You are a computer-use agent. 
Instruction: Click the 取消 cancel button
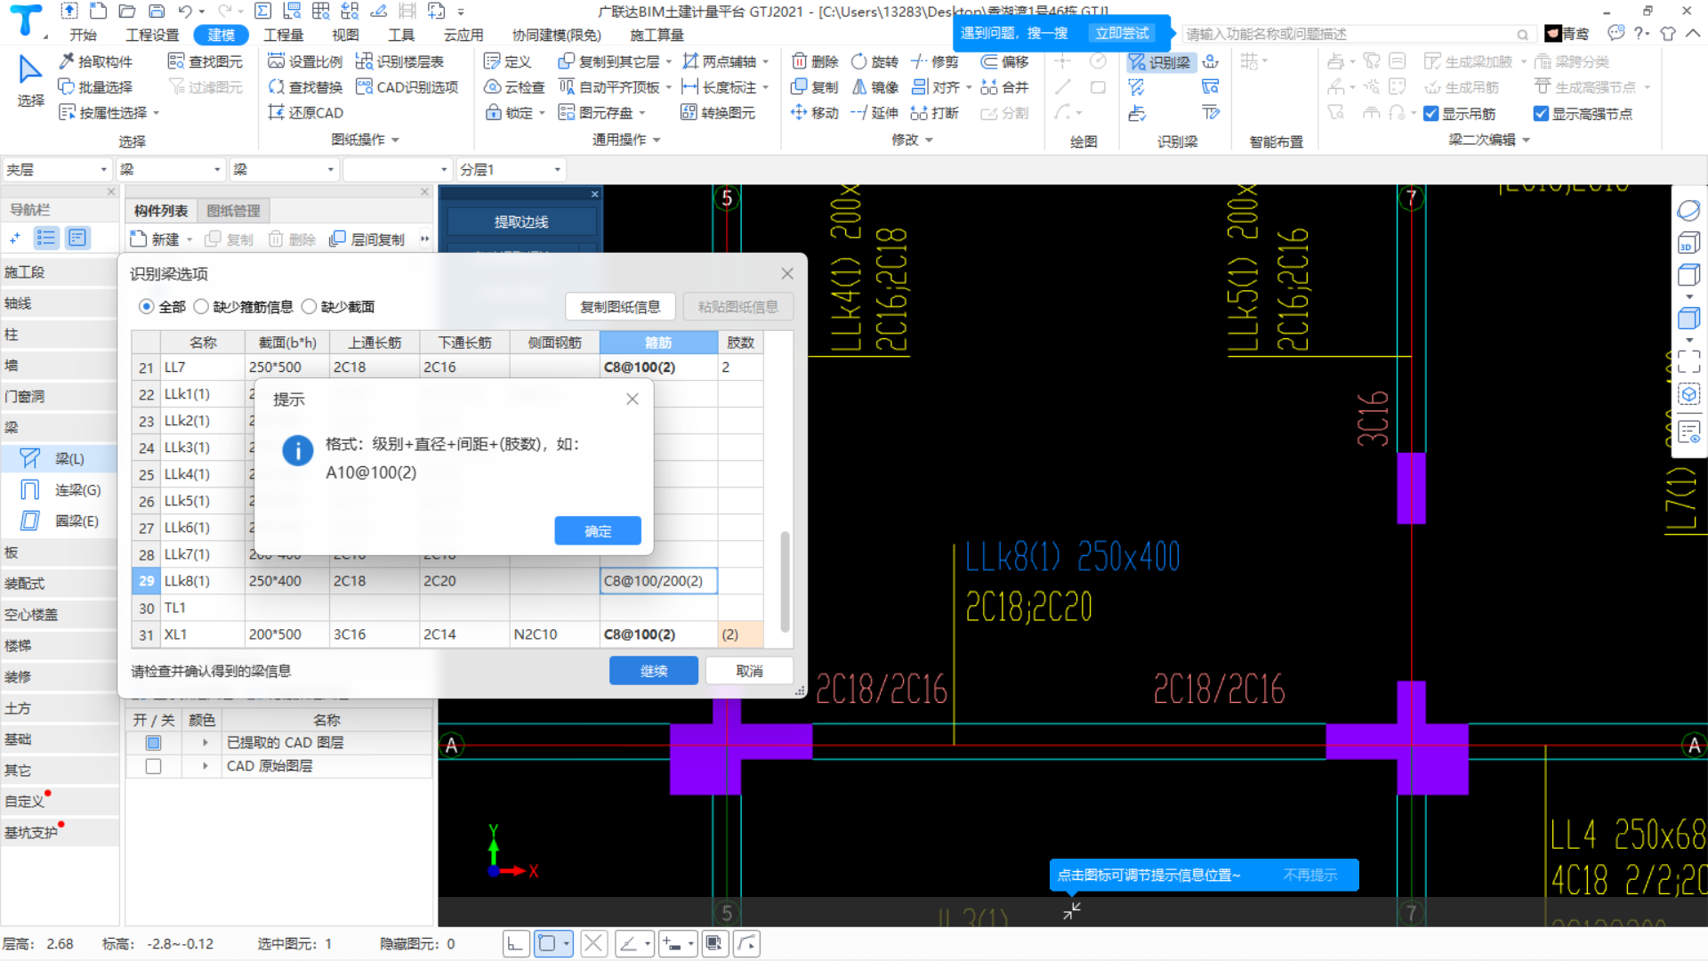749,671
